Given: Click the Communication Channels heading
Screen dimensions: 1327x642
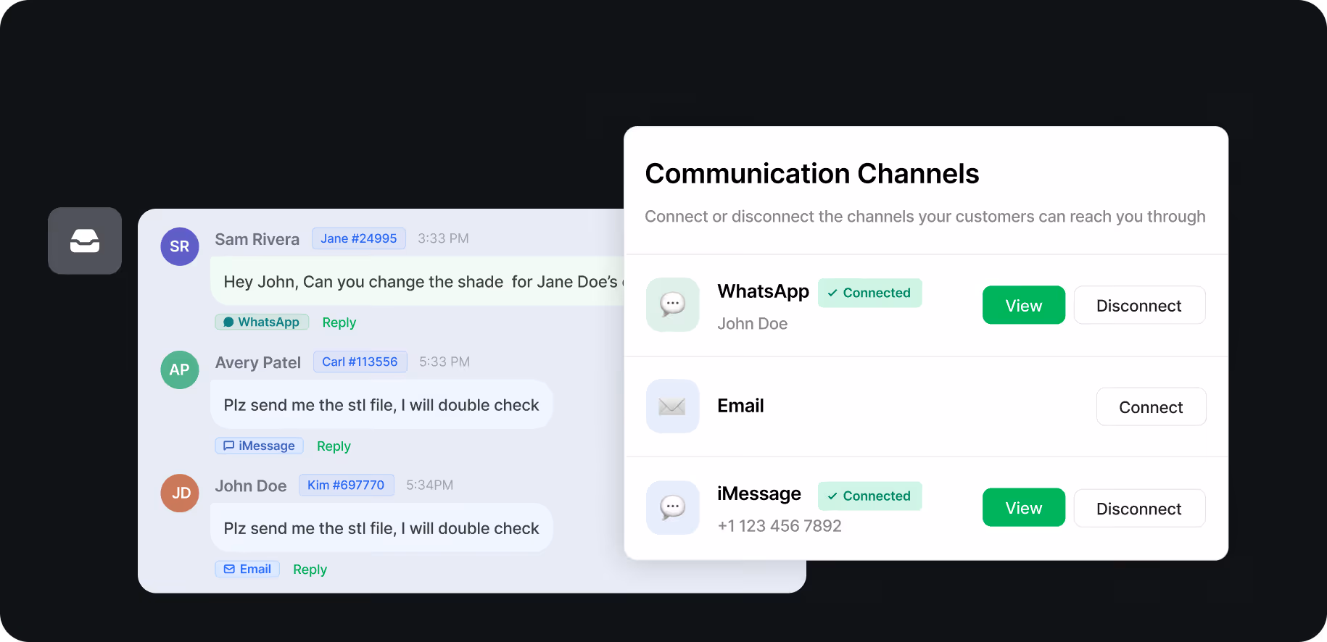Looking at the screenshot, I should (x=812, y=174).
